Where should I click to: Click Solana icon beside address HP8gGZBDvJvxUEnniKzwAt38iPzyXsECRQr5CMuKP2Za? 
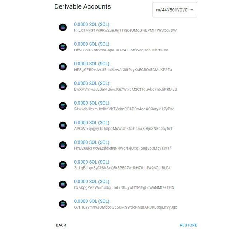[63, 66]
